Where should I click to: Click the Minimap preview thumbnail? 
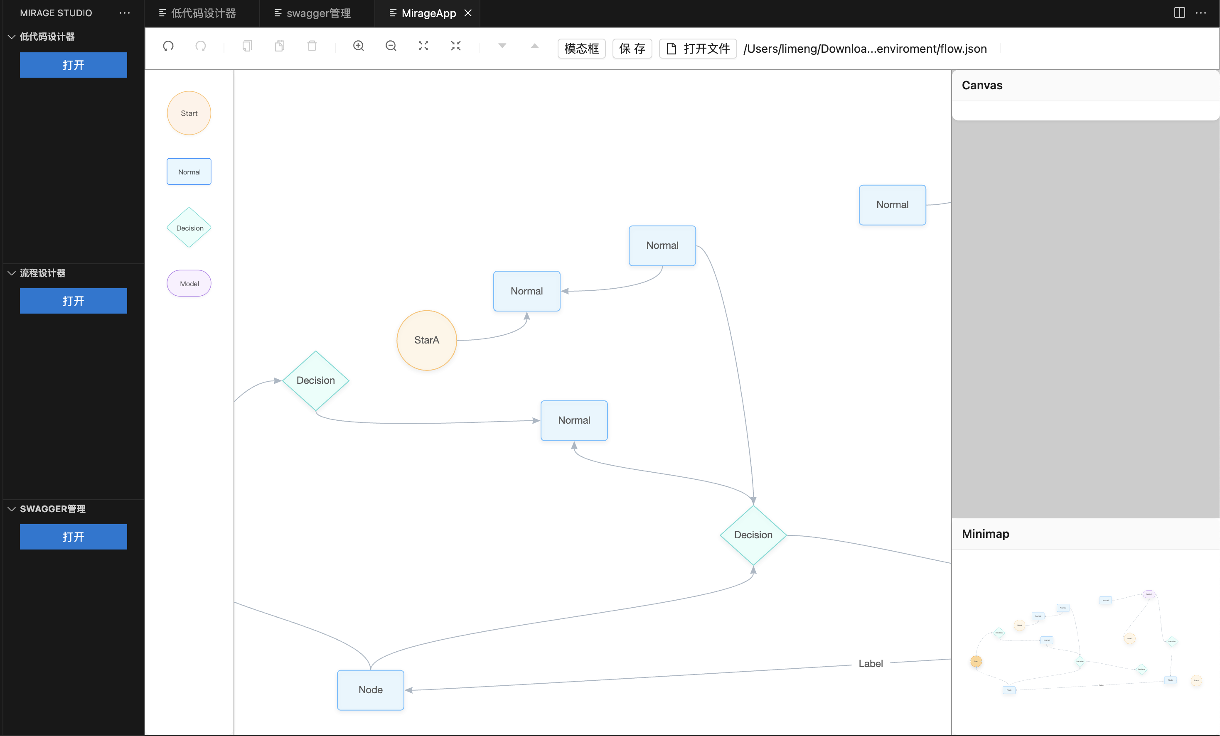(1085, 642)
